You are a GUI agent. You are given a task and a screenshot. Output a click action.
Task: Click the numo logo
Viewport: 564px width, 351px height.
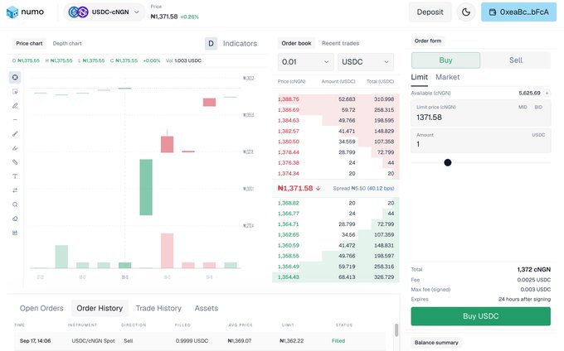(x=25, y=12)
